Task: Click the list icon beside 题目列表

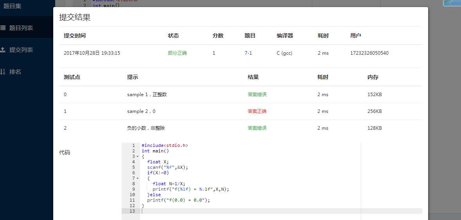Action: click(x=3, y=28)
